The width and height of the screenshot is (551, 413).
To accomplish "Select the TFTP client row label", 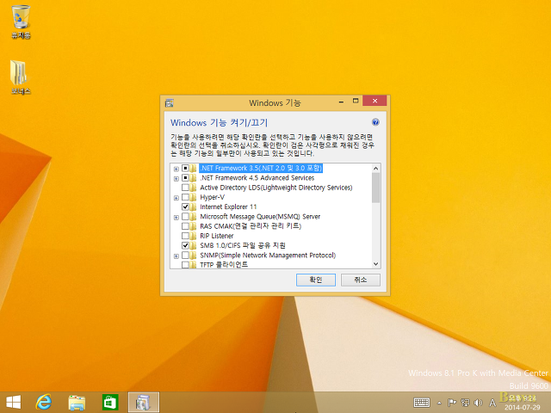I will click(224, 265).
